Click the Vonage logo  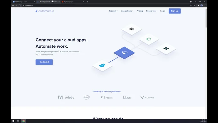click(x=147, y=98)
